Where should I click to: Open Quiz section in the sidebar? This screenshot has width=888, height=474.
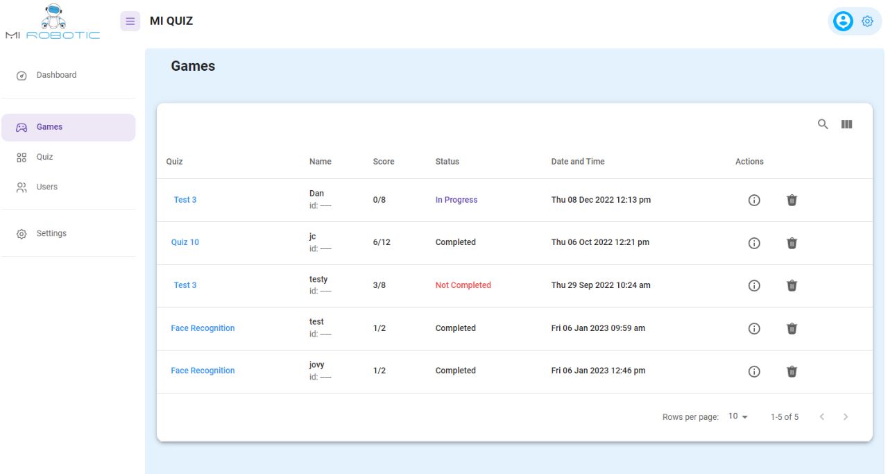pyautogui.click(x=44, y=157)
